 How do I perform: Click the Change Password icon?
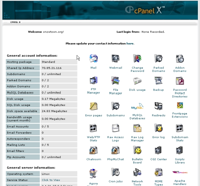coord(137,58)
